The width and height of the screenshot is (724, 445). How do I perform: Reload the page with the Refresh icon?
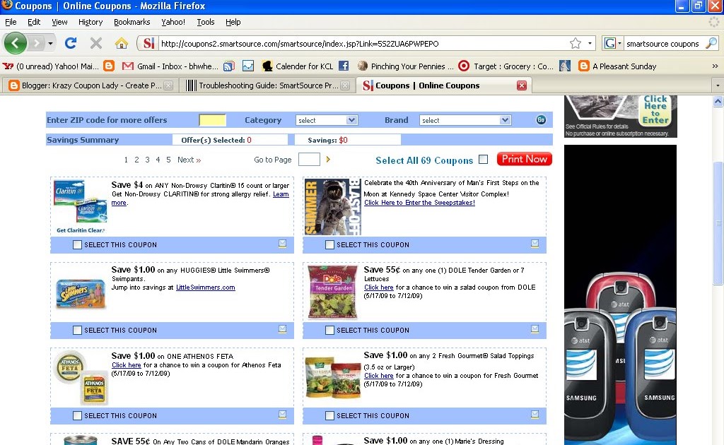(71, 43)
